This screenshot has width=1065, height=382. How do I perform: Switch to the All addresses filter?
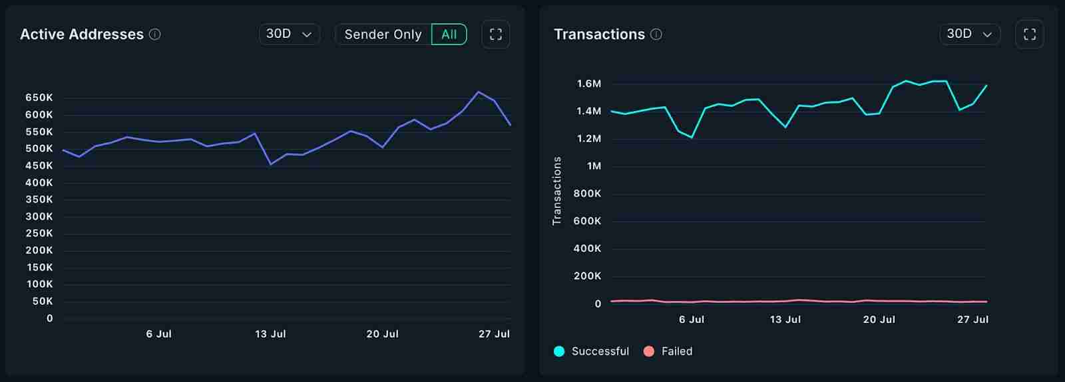click(449, 35)
